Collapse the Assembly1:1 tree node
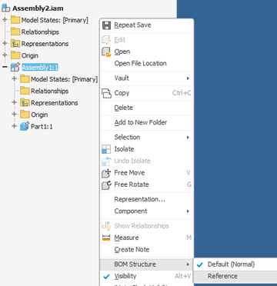 5,68
